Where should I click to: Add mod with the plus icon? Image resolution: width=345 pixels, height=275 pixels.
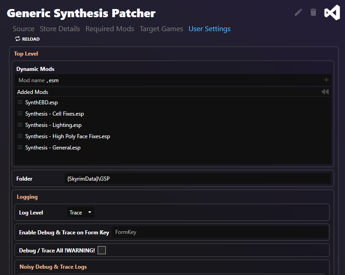tap(326, 80)
